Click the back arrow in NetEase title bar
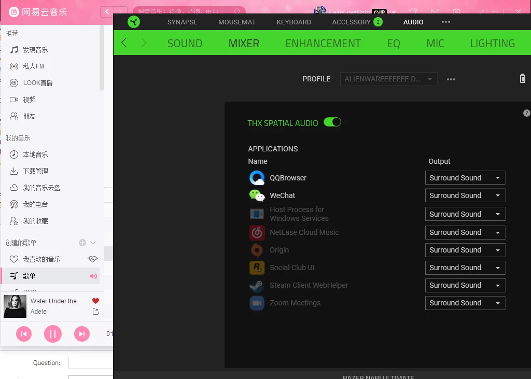This screenshot has height=379, width=531. pos(107,11)
